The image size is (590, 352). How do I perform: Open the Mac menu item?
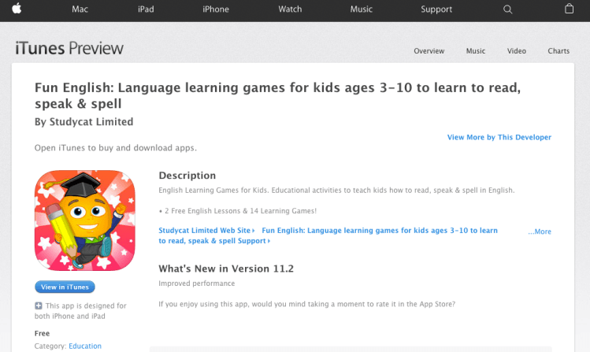pyautogui.click(x=80, y=9)
